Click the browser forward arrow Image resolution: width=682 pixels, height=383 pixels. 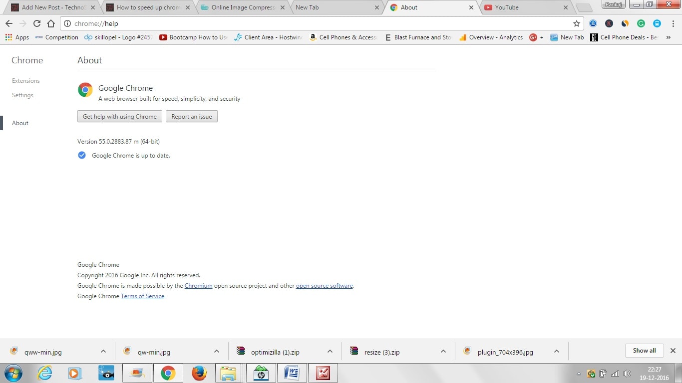[22, 23]
